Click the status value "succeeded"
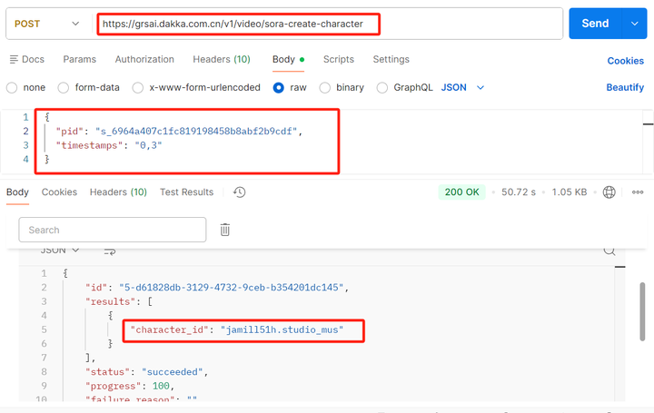Screen dimensions: 654x413 173,372
